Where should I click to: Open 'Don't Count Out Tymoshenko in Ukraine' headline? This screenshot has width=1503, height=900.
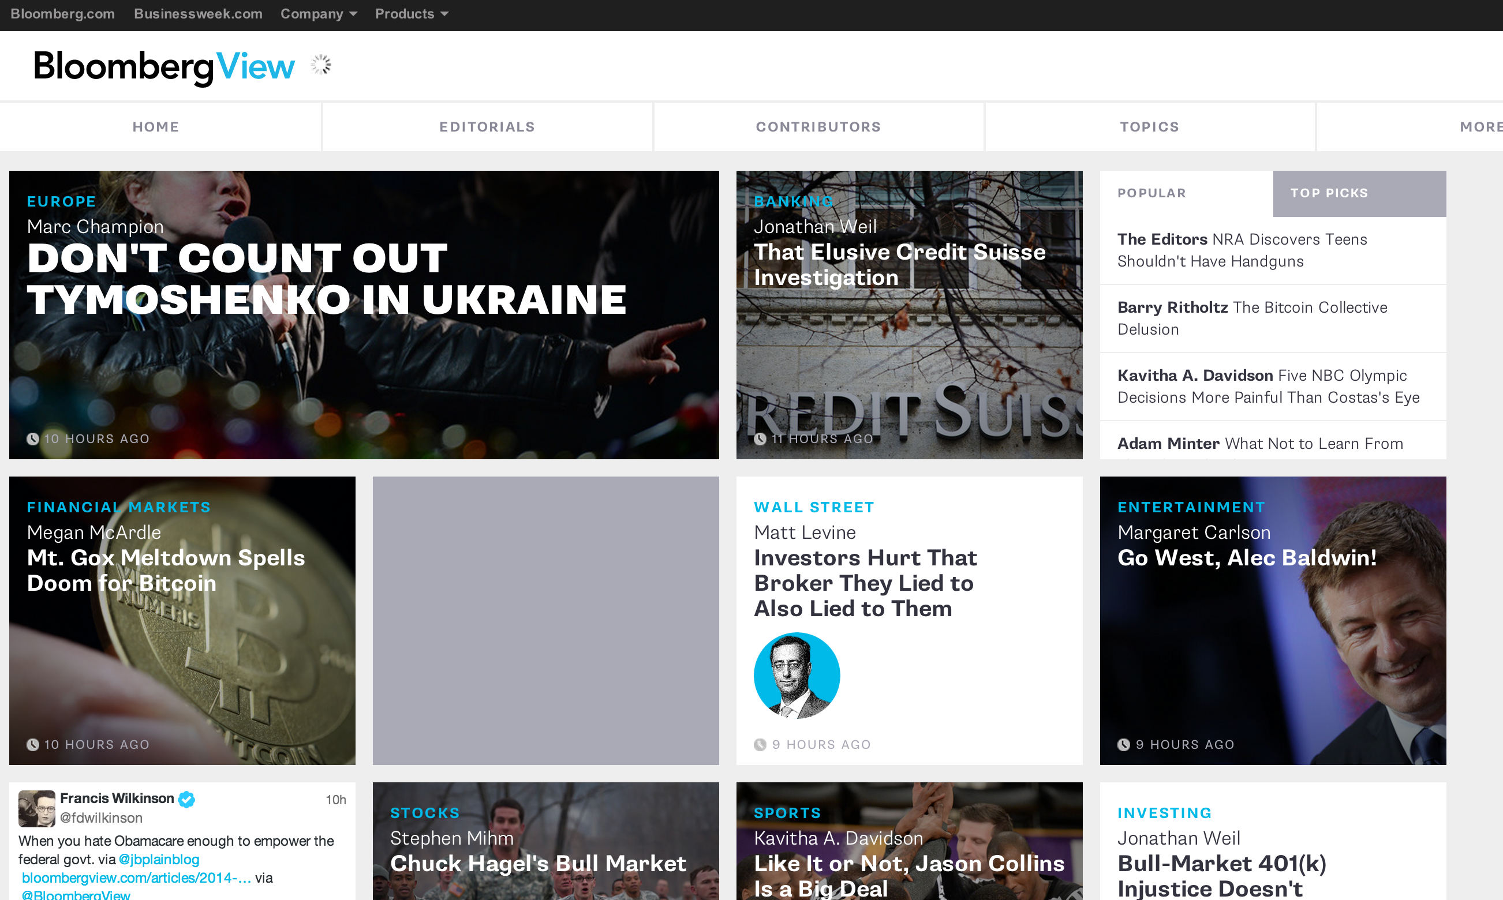327,279
